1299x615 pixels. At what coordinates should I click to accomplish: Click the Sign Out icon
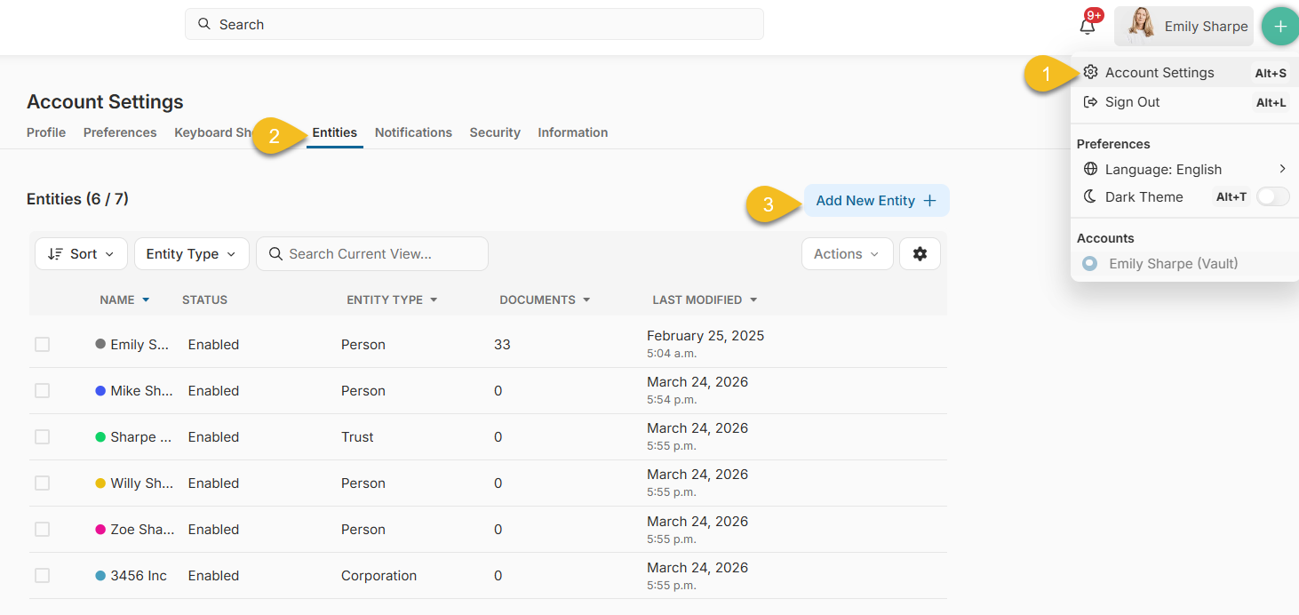pyautogui.click(x=1091, y=101)
